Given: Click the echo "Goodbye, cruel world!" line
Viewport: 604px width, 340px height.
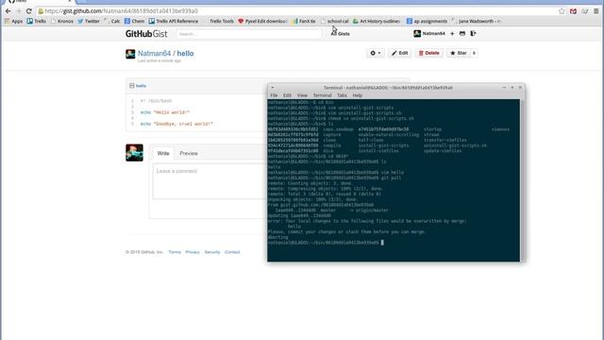Looking at the screenshot, I should (x=176, y=124).
